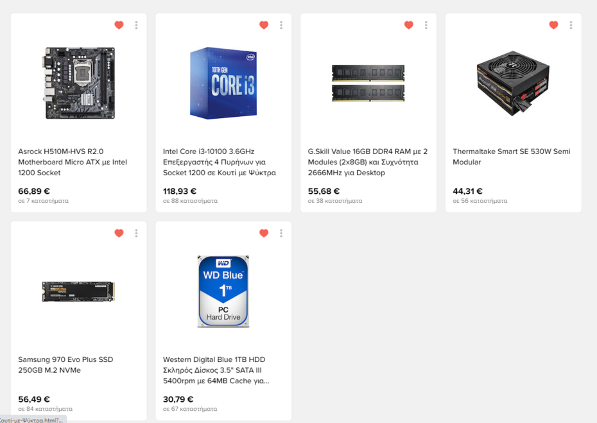Toggle heart on Intel Core i3-10100 card
The image size is (597, 423).
[264, 25]
